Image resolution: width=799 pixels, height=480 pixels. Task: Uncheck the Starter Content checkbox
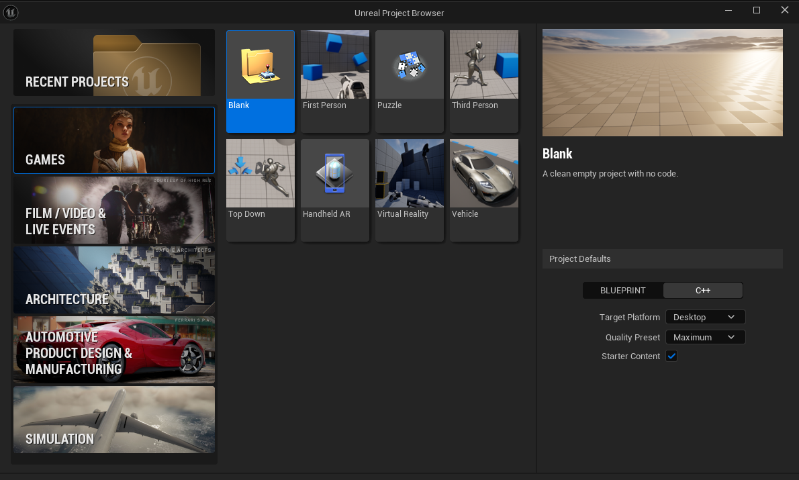671,356
